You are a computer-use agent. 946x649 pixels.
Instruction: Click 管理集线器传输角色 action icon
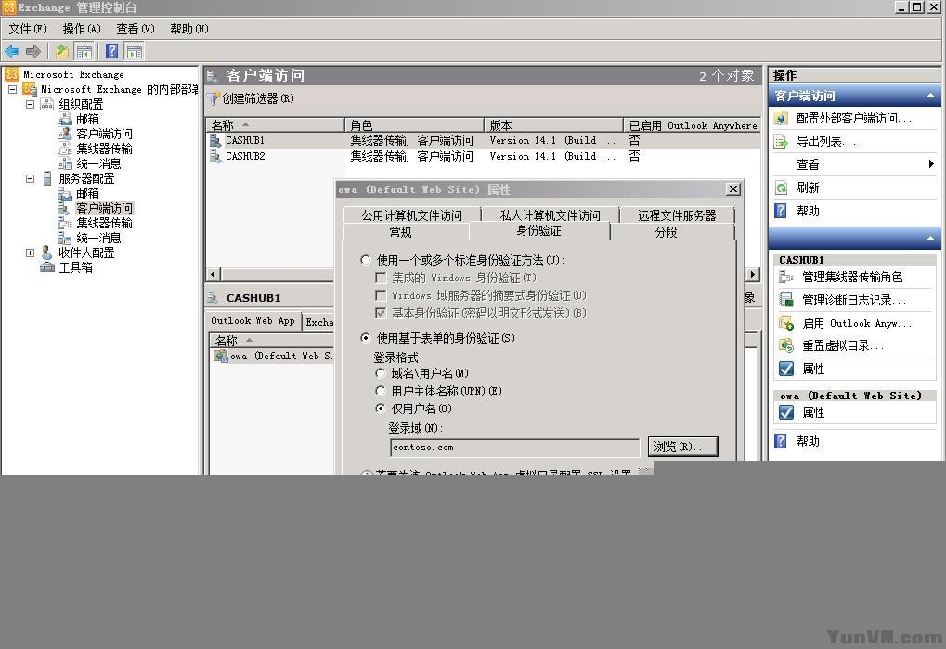point(786,277)
